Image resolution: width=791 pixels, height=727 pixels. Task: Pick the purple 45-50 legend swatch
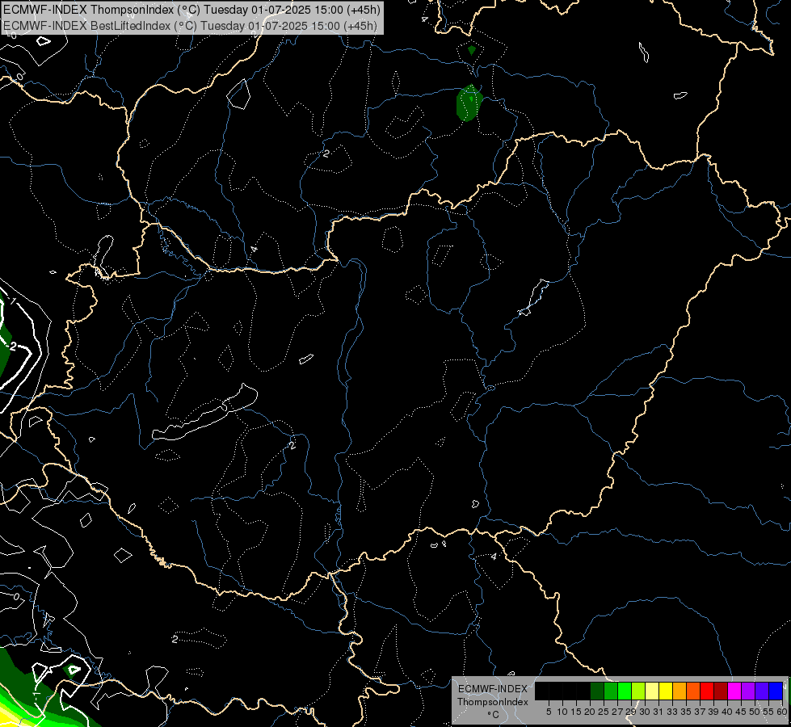[x=748, y=691]
